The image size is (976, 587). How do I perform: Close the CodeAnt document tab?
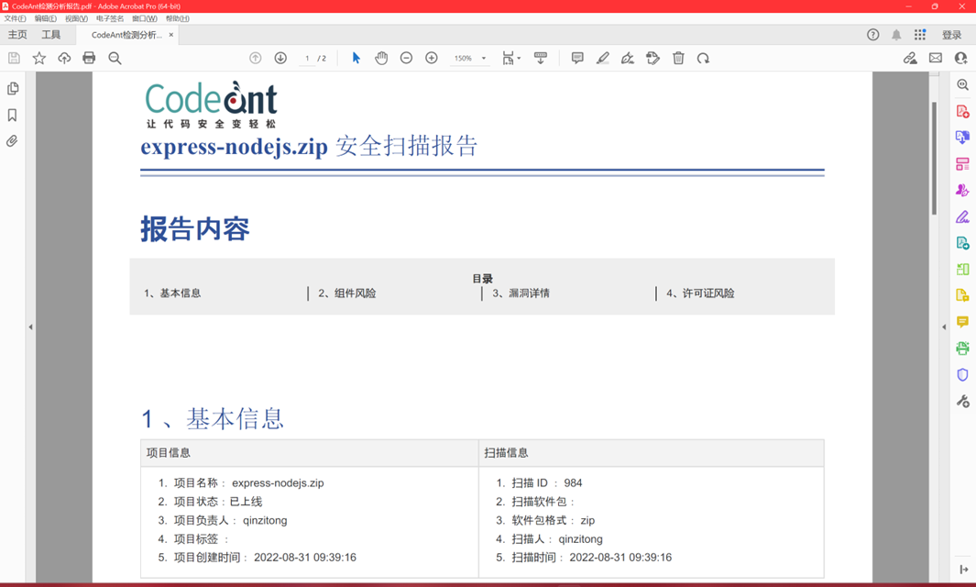[x=171, y=35]
